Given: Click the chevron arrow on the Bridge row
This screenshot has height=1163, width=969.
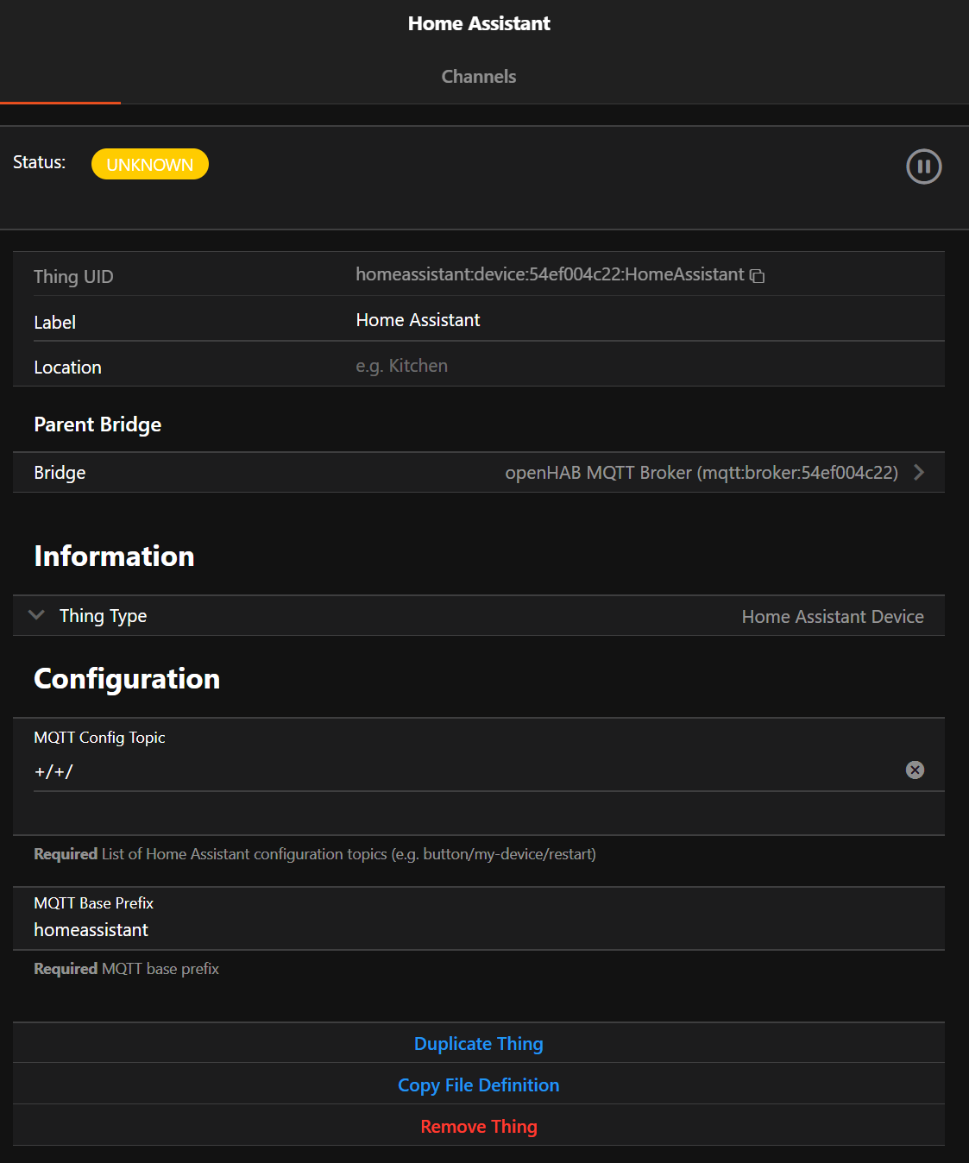Looking at the screenshot, I should coord(919,472).
